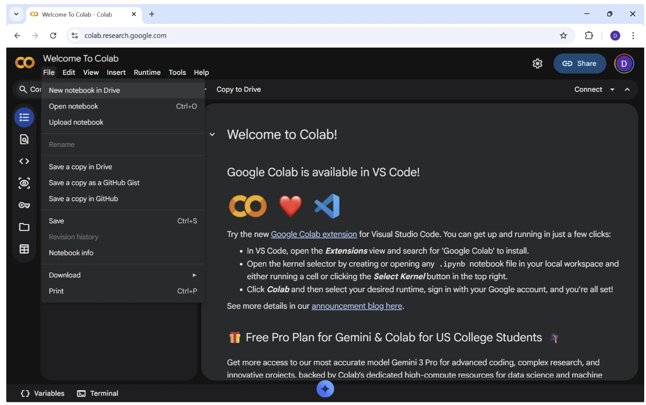This screenshot has height=405, width=646.
Task: Open the File menu
Action: pyautogui.click(x=49, y=72)
